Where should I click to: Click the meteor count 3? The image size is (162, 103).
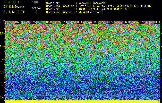click(x=37, y=12)
